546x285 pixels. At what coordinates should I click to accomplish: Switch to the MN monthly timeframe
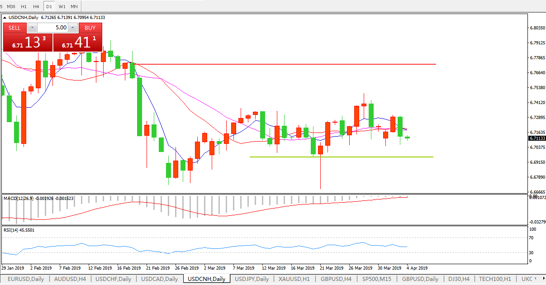click(x=74, y=6)
